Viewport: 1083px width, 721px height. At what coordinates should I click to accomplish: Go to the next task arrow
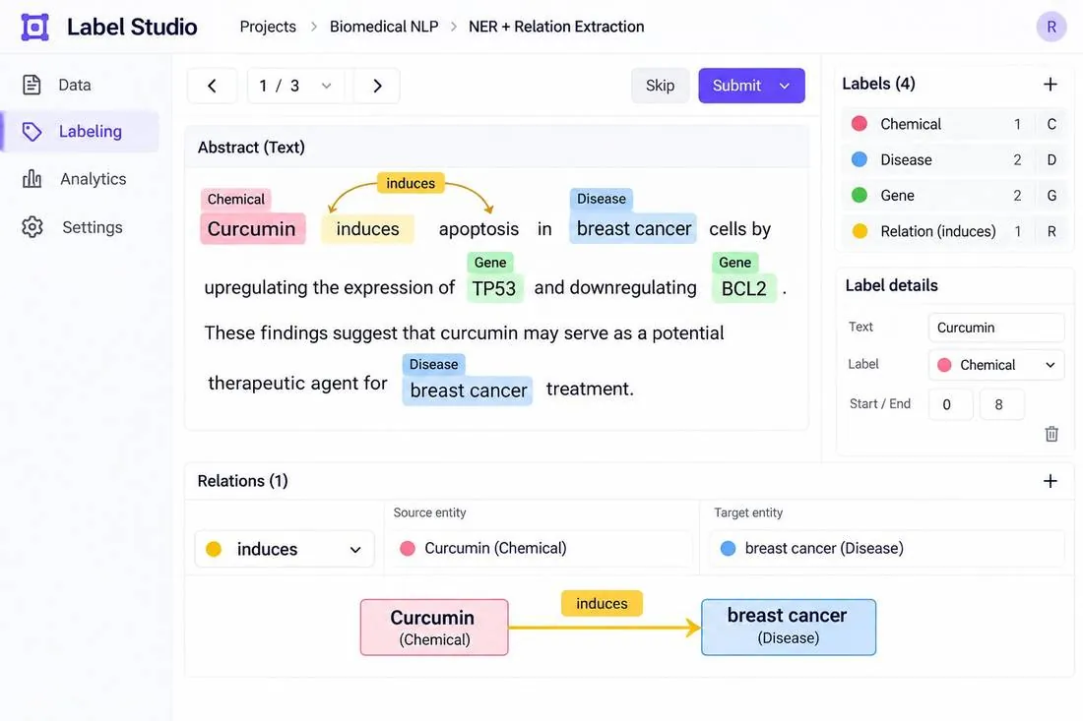tap(377, 86)
